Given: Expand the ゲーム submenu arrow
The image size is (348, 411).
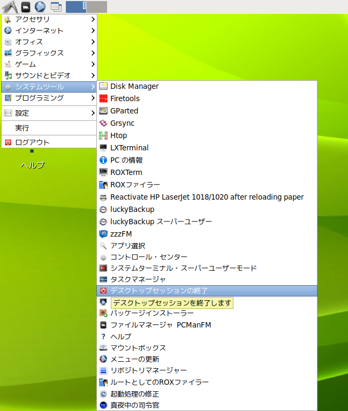Looking at the screenshot, I should (x=93, y=64).
